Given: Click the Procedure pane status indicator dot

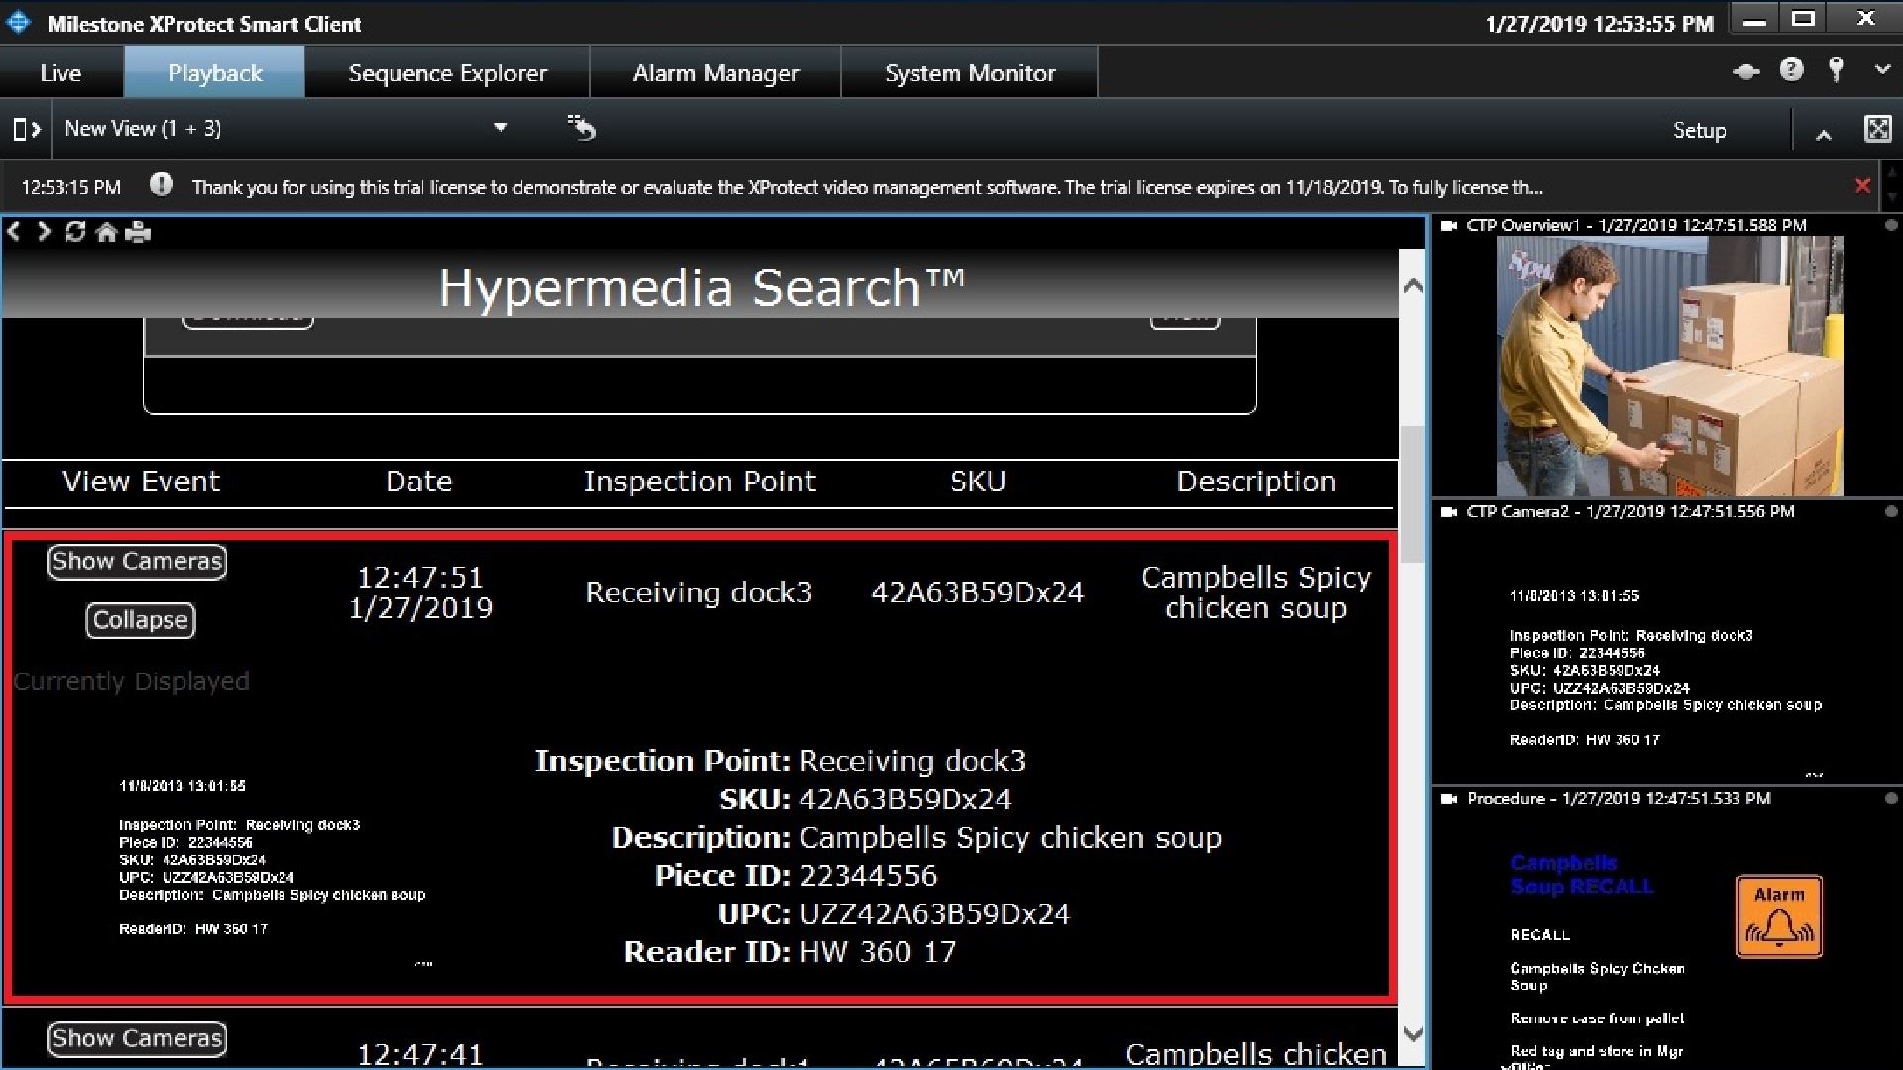Looking at the screenshot, I should pyautogui.click(x=1890, y=799).
